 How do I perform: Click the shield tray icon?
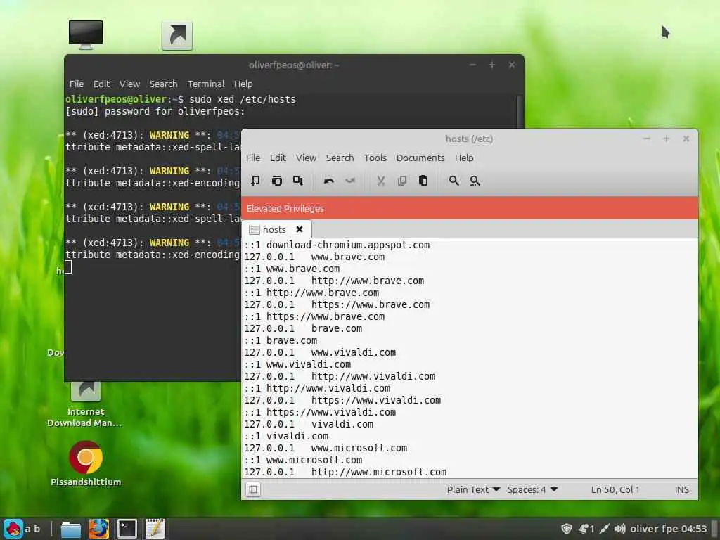(x=567, y=529)
